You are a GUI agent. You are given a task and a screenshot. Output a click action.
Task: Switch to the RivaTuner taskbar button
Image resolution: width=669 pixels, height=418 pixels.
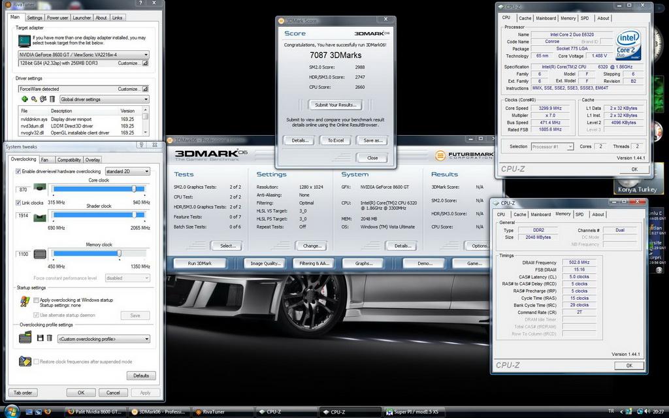pos(223,412)
